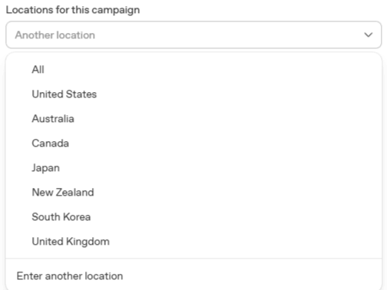Pick Canada from location options
This screenshot has width=387, height=290.
pos(193,143)
